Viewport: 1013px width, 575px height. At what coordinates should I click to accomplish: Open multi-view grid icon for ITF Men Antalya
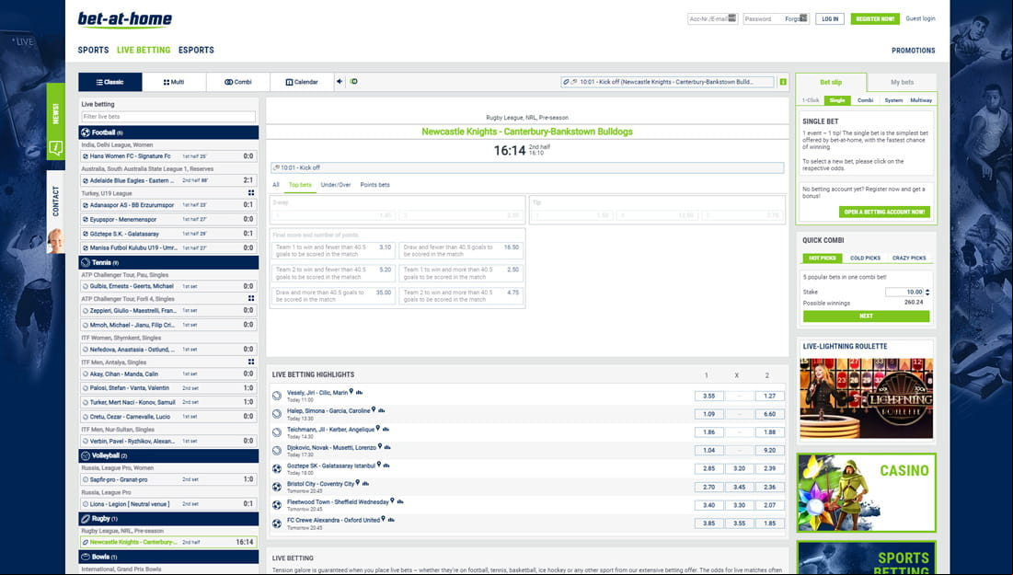251,362
